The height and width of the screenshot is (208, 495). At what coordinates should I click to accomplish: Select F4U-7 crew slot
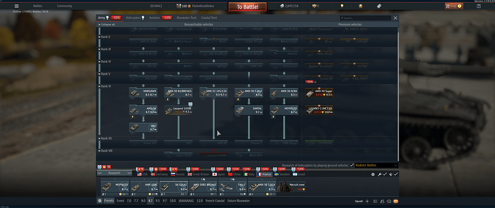pyautogui.click(x=233, y=186)
